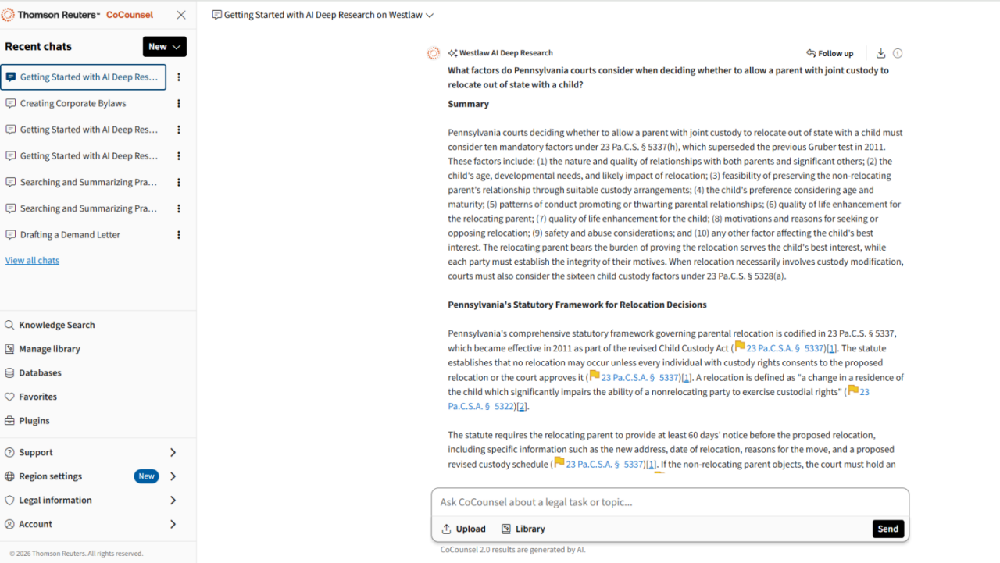Open options for Creating Corporate Bylaws chat
This screenshot has width=1000, height=563.
click(179, 104)
